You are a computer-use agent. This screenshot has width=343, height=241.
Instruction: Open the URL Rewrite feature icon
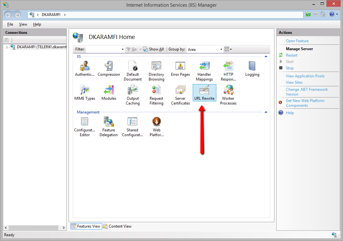[204, 93]
